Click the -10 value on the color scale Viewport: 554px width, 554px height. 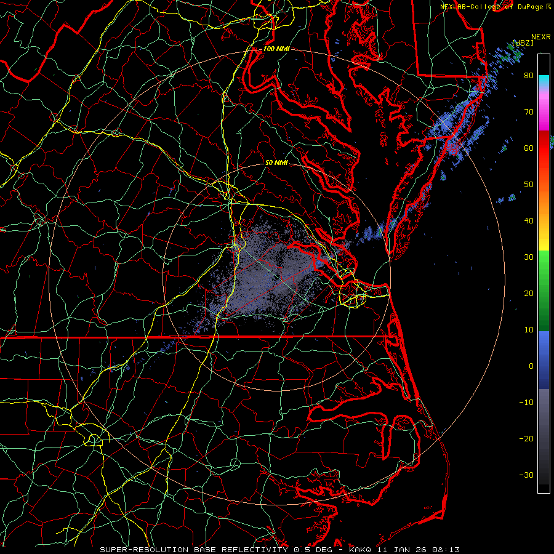pos(526,403)
